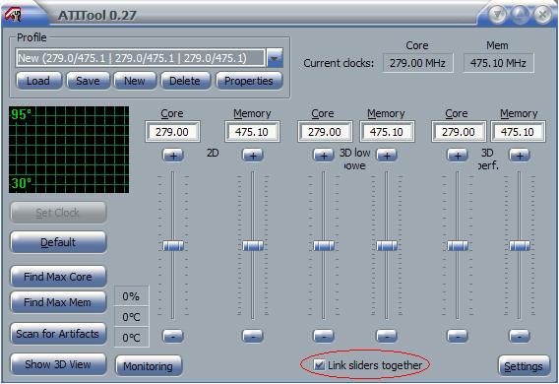This screenshot has height=384, width=559.
Task: Start Scan for Artifacts
Action: pyautogui.click(x=58, y=334)
